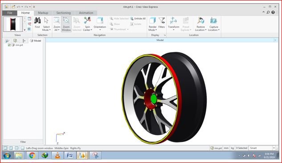Open the Render Mode dropdown arrow

click(156, 30)
